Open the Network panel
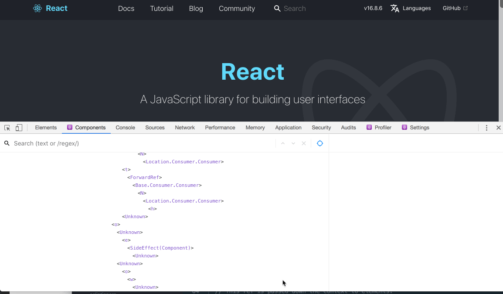This screenshot has width=503, height=294. click(184, 127)
